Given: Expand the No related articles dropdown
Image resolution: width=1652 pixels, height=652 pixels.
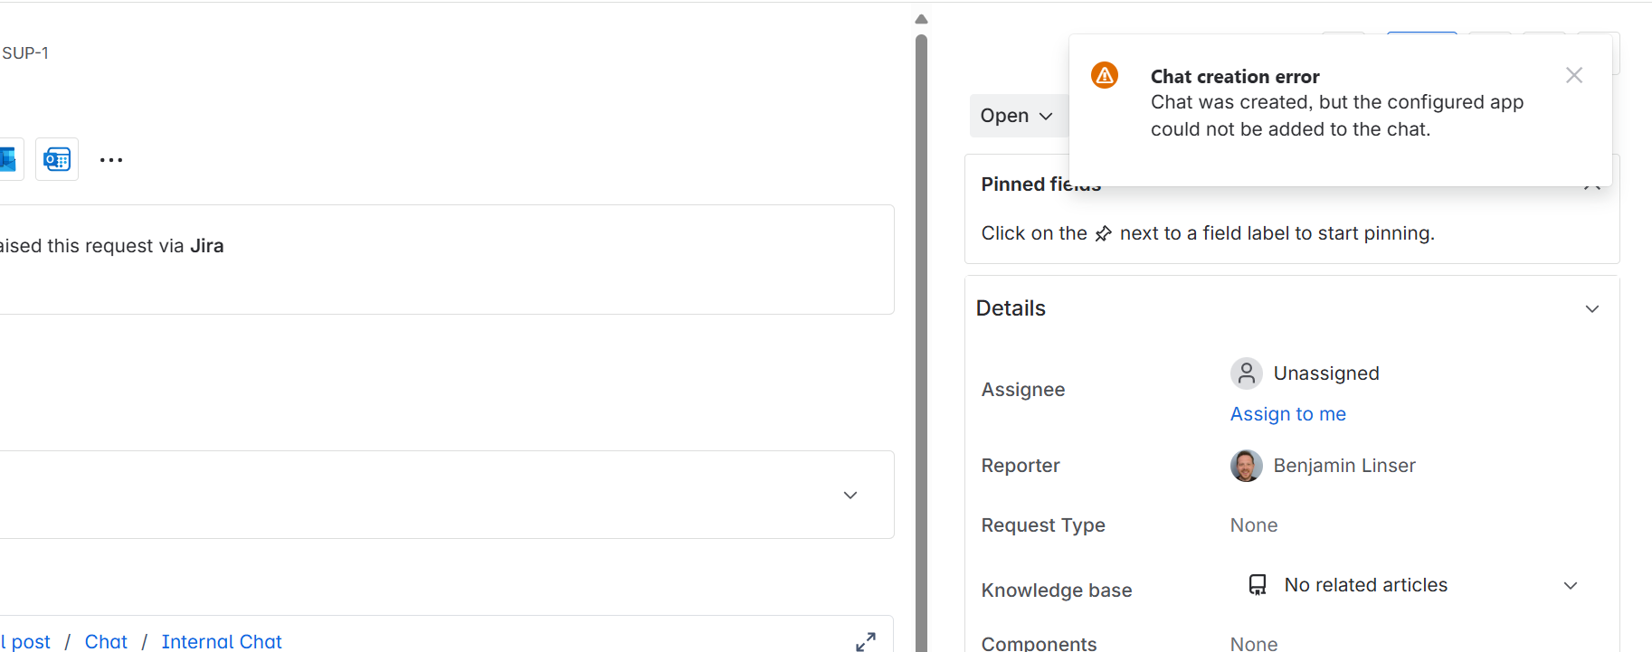Looking at the screenshot, I should pyautogui.click(x=1570, y=585).
